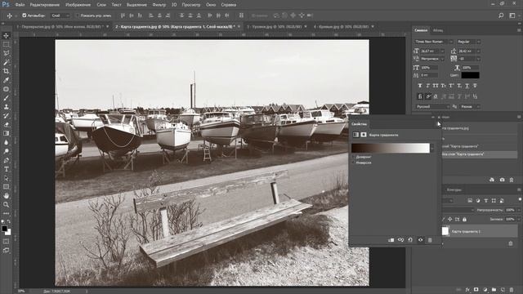Delete adjustment layer from Properties panel

click(x=430, y=240)
